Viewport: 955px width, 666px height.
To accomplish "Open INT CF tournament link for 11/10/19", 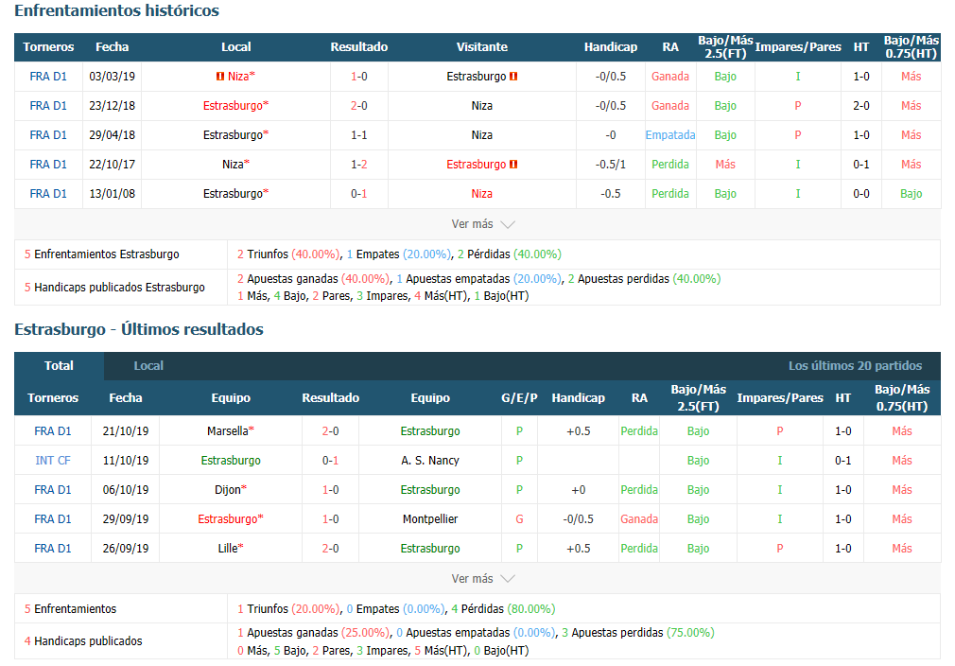I will [52, 460].
